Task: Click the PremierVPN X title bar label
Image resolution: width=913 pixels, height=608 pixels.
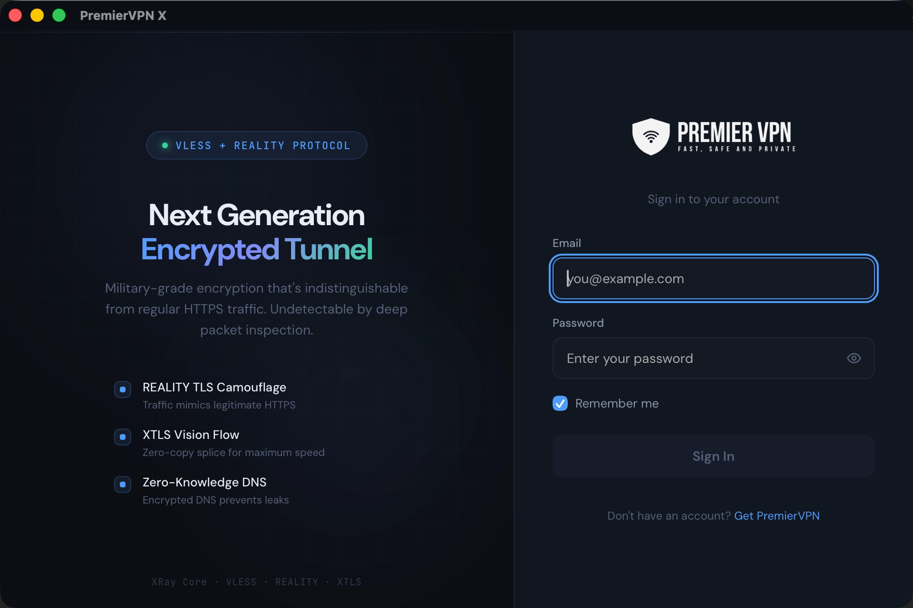Action: point(123,16)
